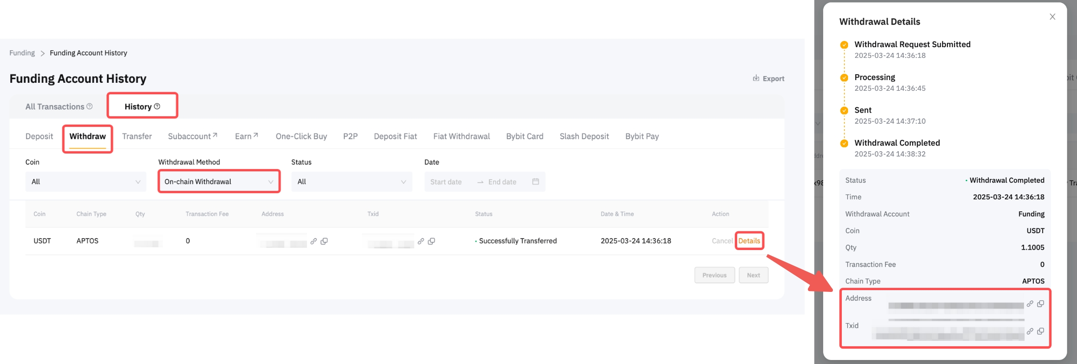1077x364 pixels.
Task: Open the Withdrawal Method dropdown
Action: [x=219, y=182]
